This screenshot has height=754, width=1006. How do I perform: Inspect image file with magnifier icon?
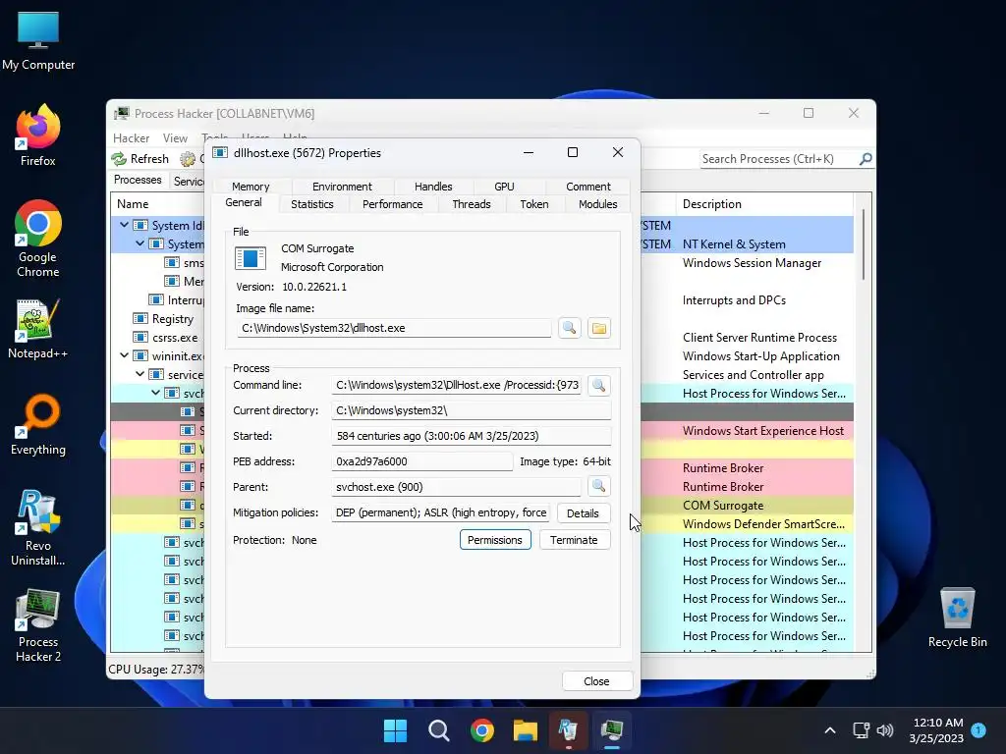(569, 328)
